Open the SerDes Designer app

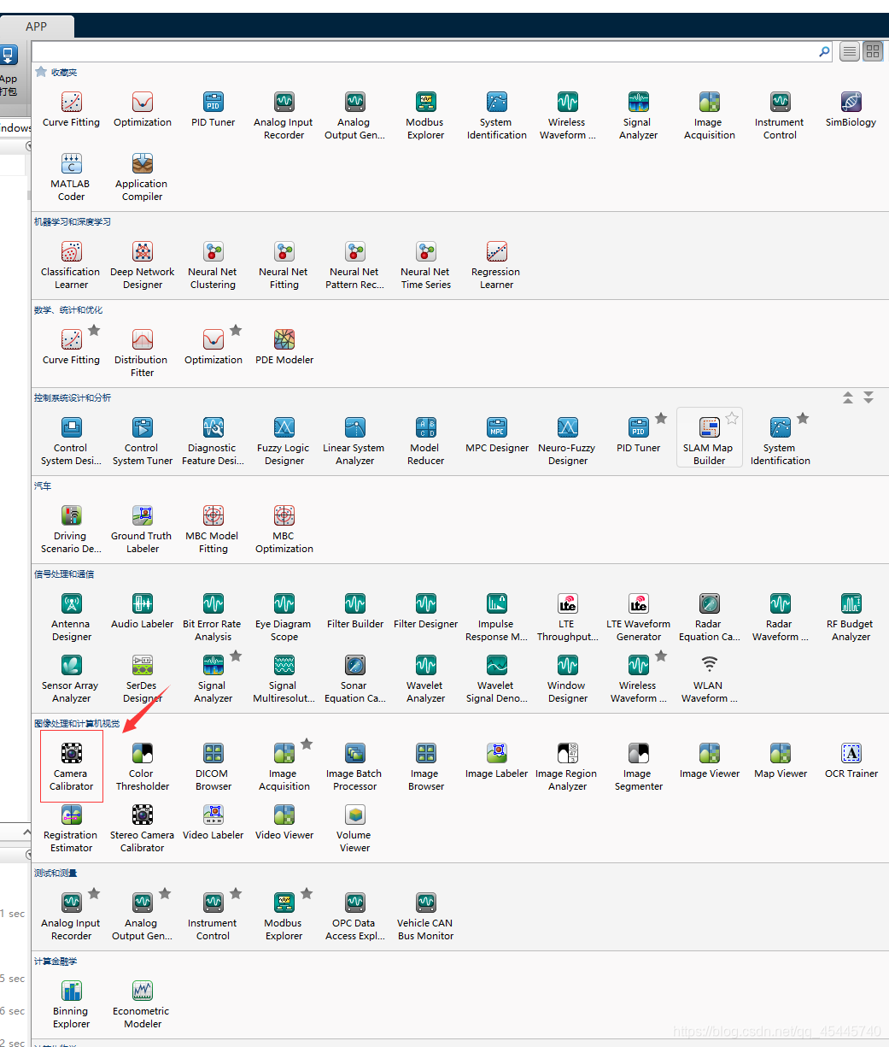[143, 678]
